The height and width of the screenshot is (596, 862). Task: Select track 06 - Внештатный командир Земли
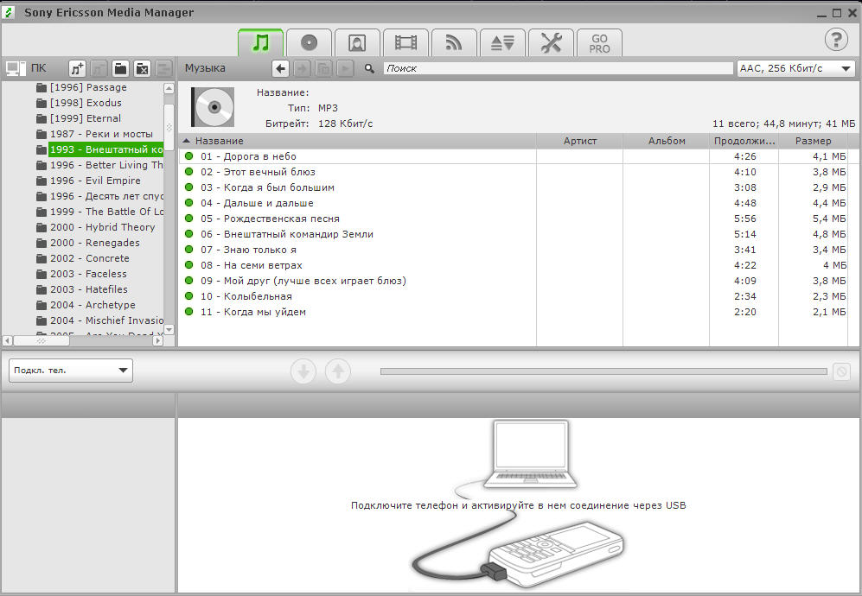tap(513, 234)
